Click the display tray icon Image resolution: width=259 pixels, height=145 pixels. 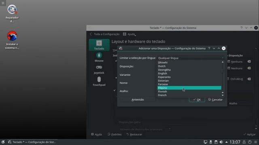click(x=205, y=142)
